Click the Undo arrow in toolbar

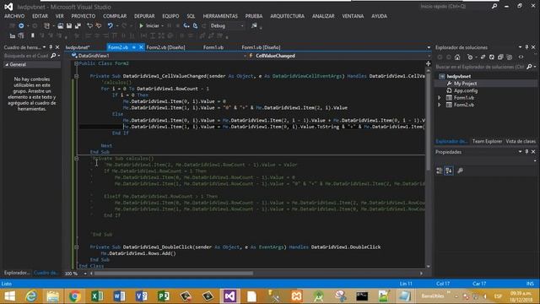pos(110,26)
